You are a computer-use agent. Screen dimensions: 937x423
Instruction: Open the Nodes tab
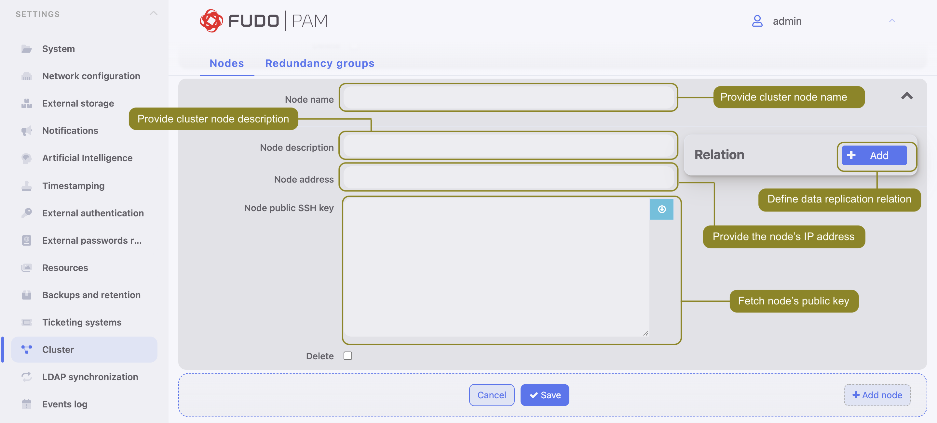coord(226,63)
